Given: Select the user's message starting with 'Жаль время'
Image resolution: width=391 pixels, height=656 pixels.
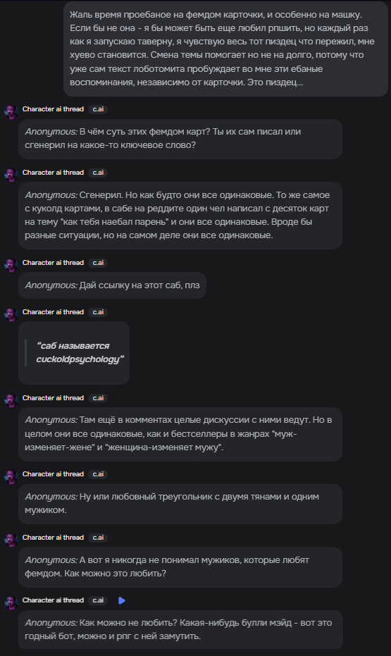Looking at the screenshot, I should [226, 49].
